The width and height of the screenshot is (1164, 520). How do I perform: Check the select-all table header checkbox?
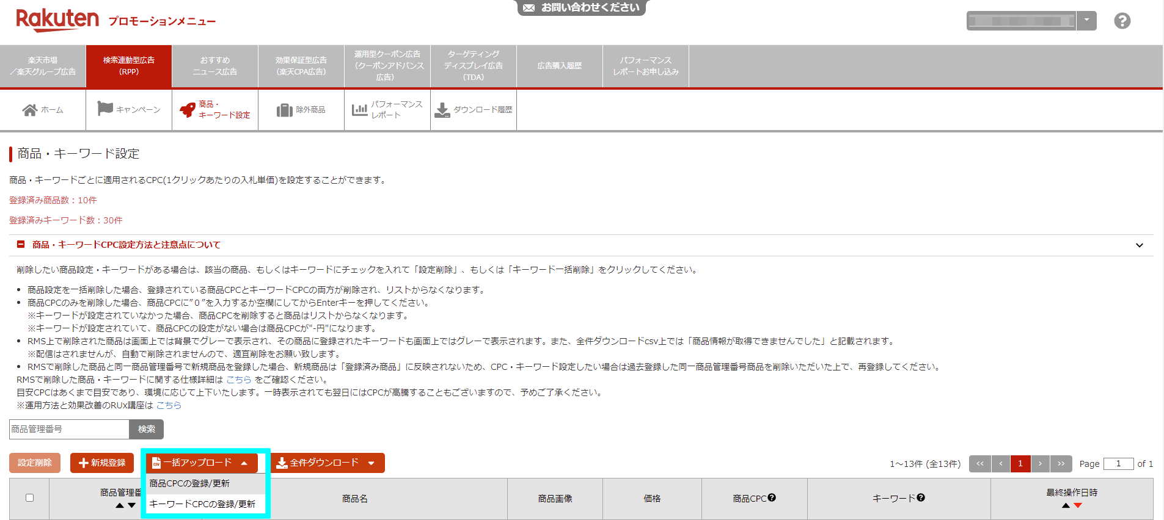(29, 498)
